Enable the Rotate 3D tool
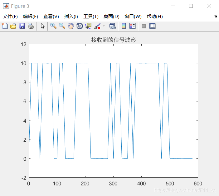Viewport: 219px width, 196px height. point(80,26)
